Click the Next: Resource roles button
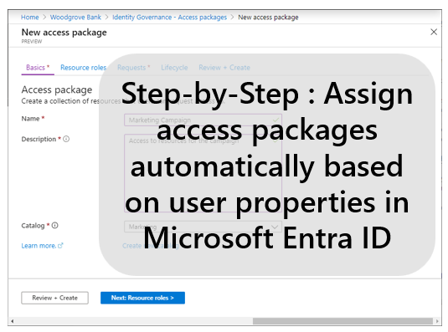This screenshot has height=332, width=448. (x=142, y=298)
